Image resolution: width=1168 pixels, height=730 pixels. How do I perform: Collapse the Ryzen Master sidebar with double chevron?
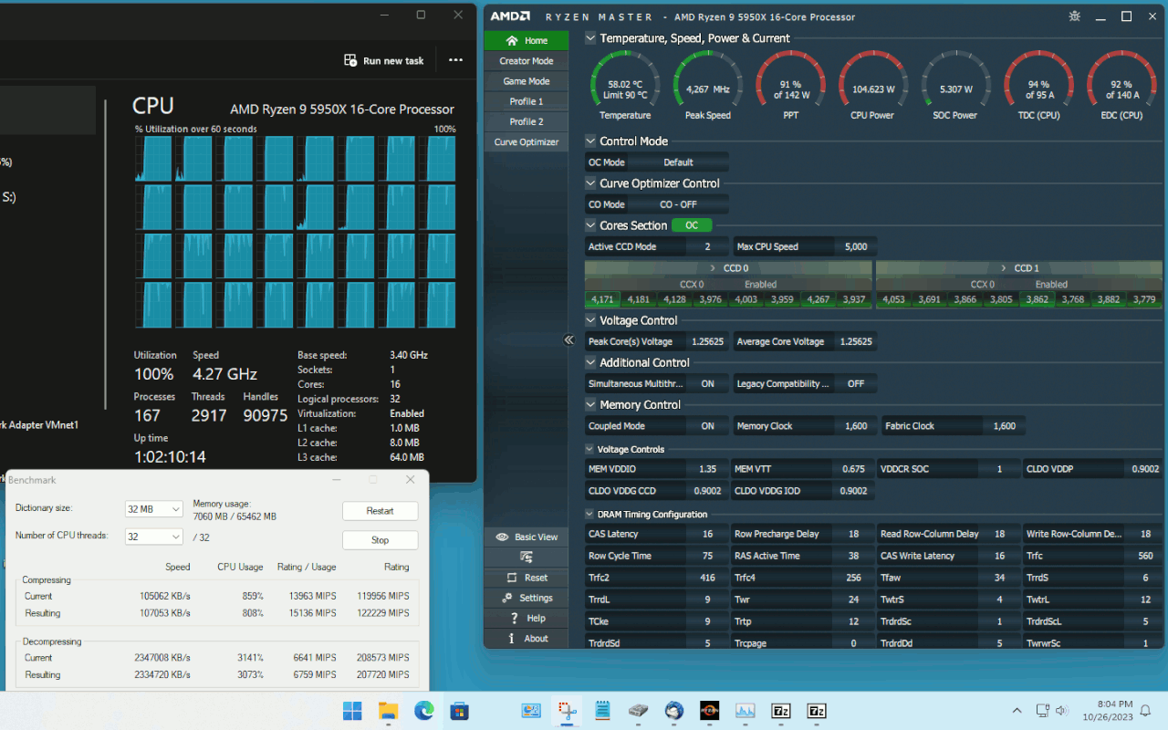pyautogui.click(x=568, y=340)
